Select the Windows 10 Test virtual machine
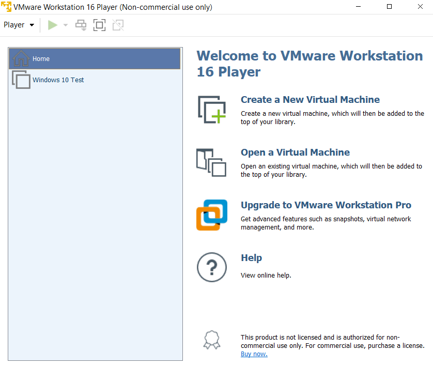Viewport: 433px width, 366px height. [x=95, y=80]
